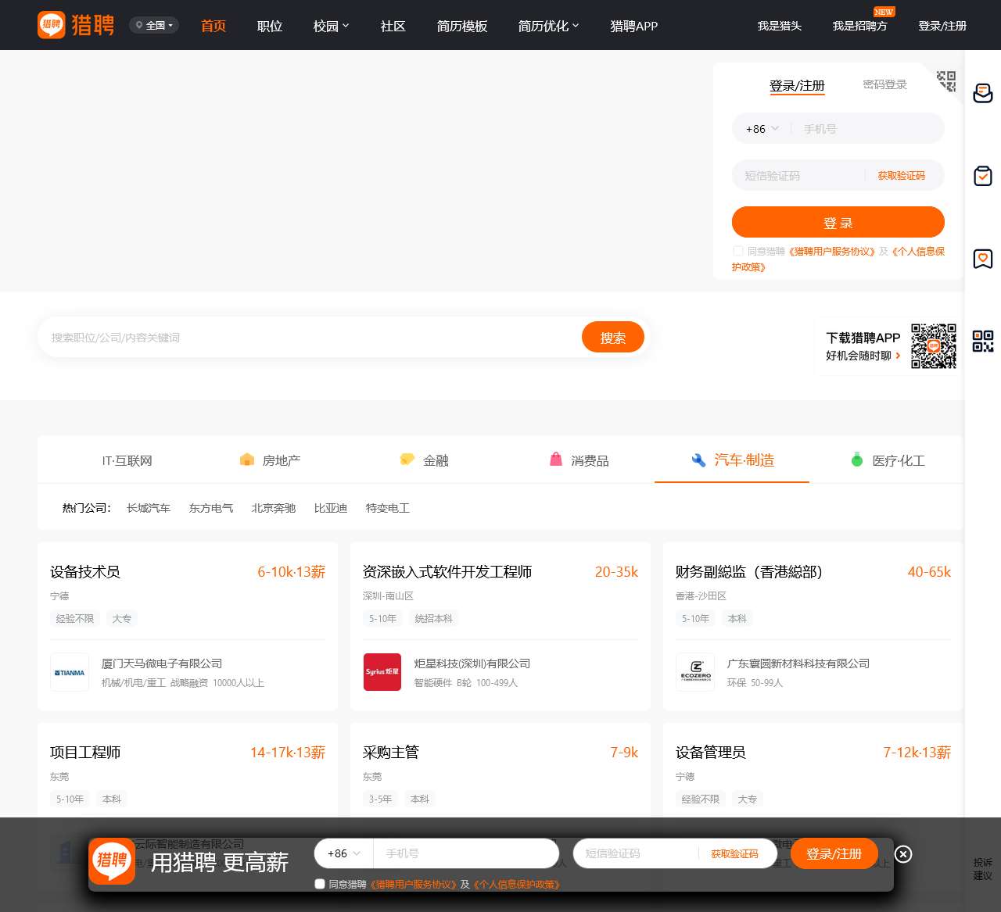Select the 登录/注册 tab in login panel

[797, 85]
